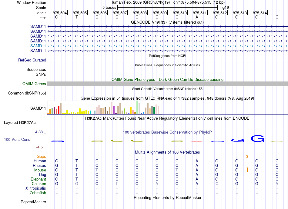Click position label 875,514 in ruler
This screenshot has height=209, width=288.
point(260,13)
